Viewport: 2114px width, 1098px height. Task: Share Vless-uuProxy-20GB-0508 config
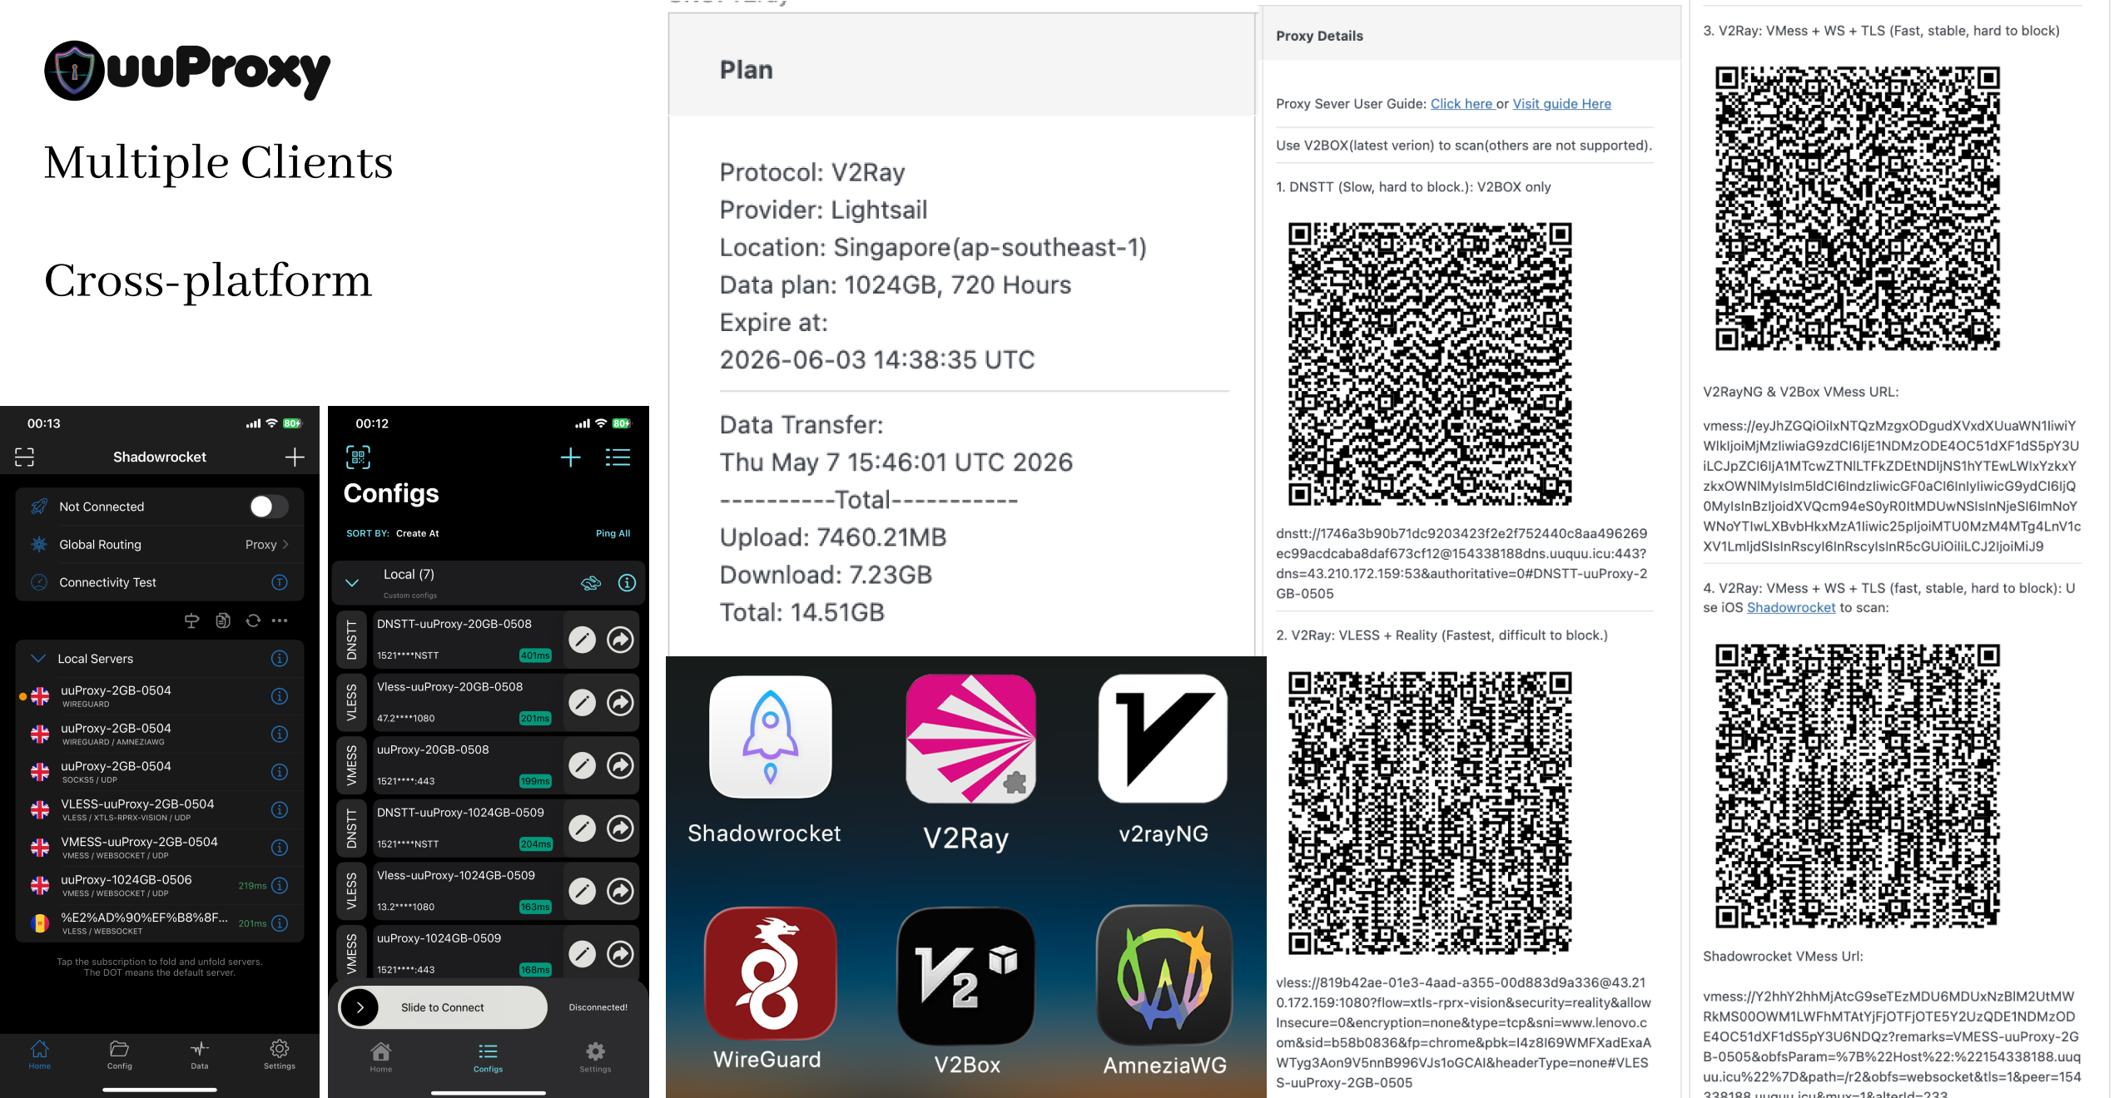point(620,702)
